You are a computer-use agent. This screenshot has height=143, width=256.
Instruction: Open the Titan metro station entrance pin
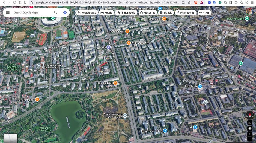click(x=125, y=115)
